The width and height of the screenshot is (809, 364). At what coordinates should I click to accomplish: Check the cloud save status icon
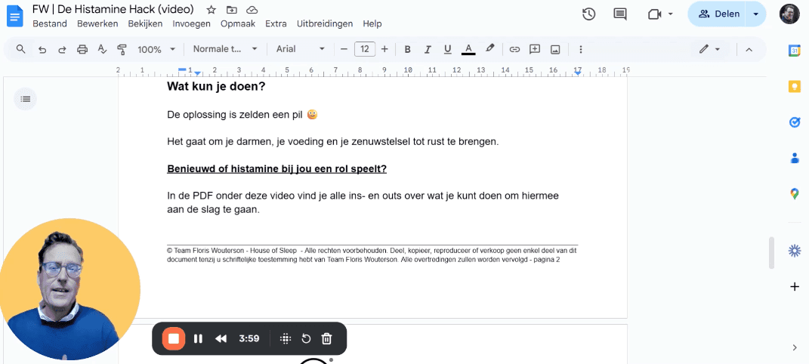click(252, 10)
